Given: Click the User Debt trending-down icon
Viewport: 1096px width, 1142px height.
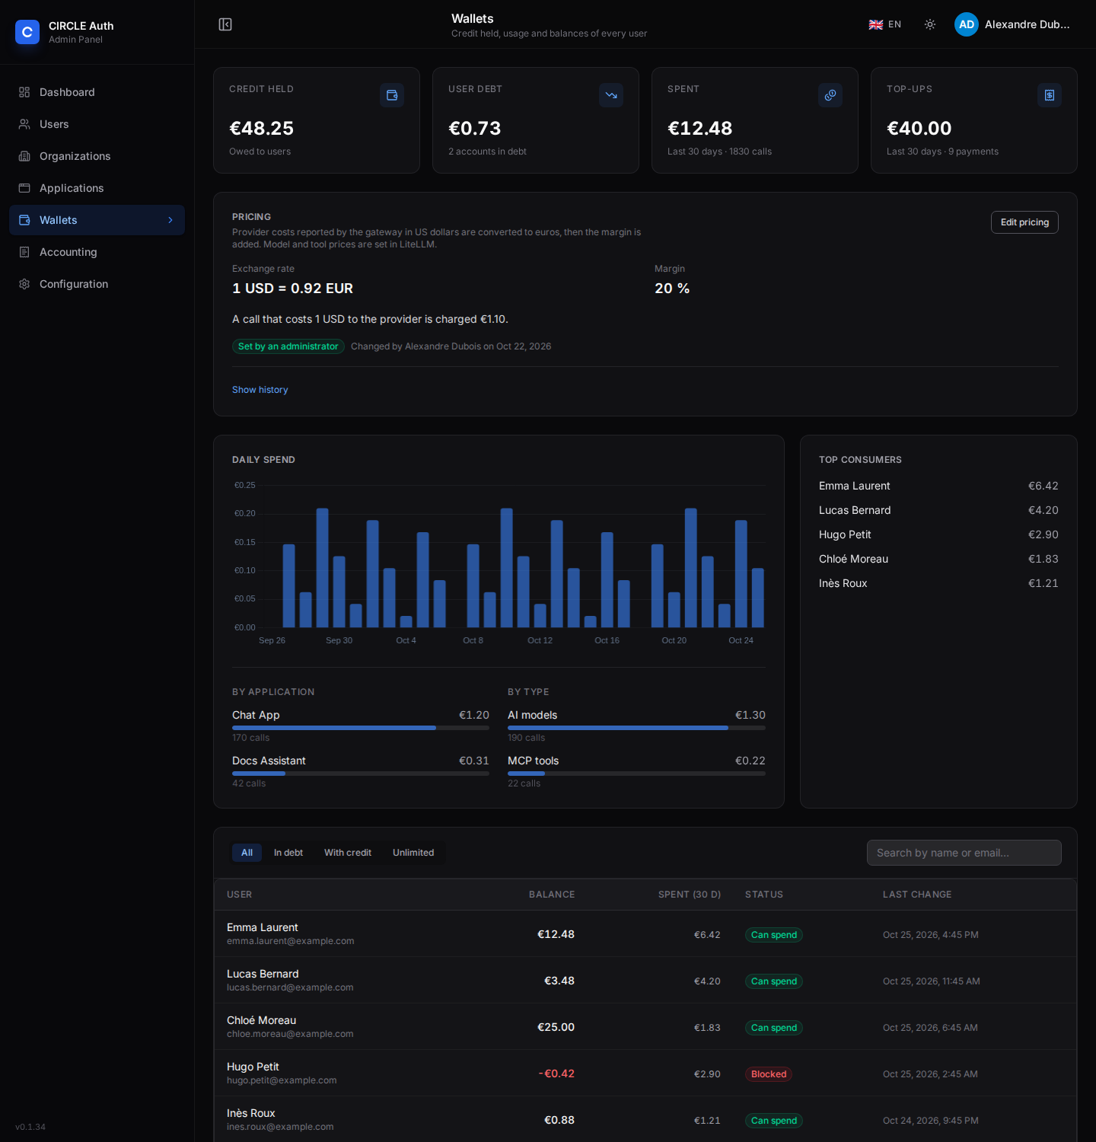Looking at the screenshot, I should [611, 95].
